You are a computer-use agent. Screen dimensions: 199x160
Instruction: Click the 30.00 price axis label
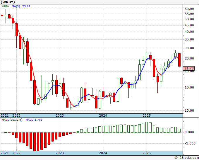pyautogui.click(x=189, y=48)
